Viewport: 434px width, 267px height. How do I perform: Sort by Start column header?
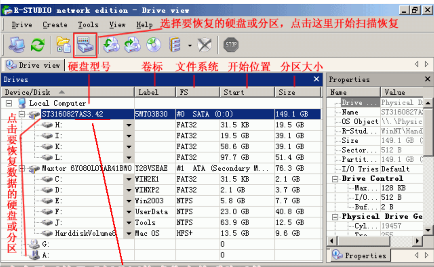click(247, 93)
